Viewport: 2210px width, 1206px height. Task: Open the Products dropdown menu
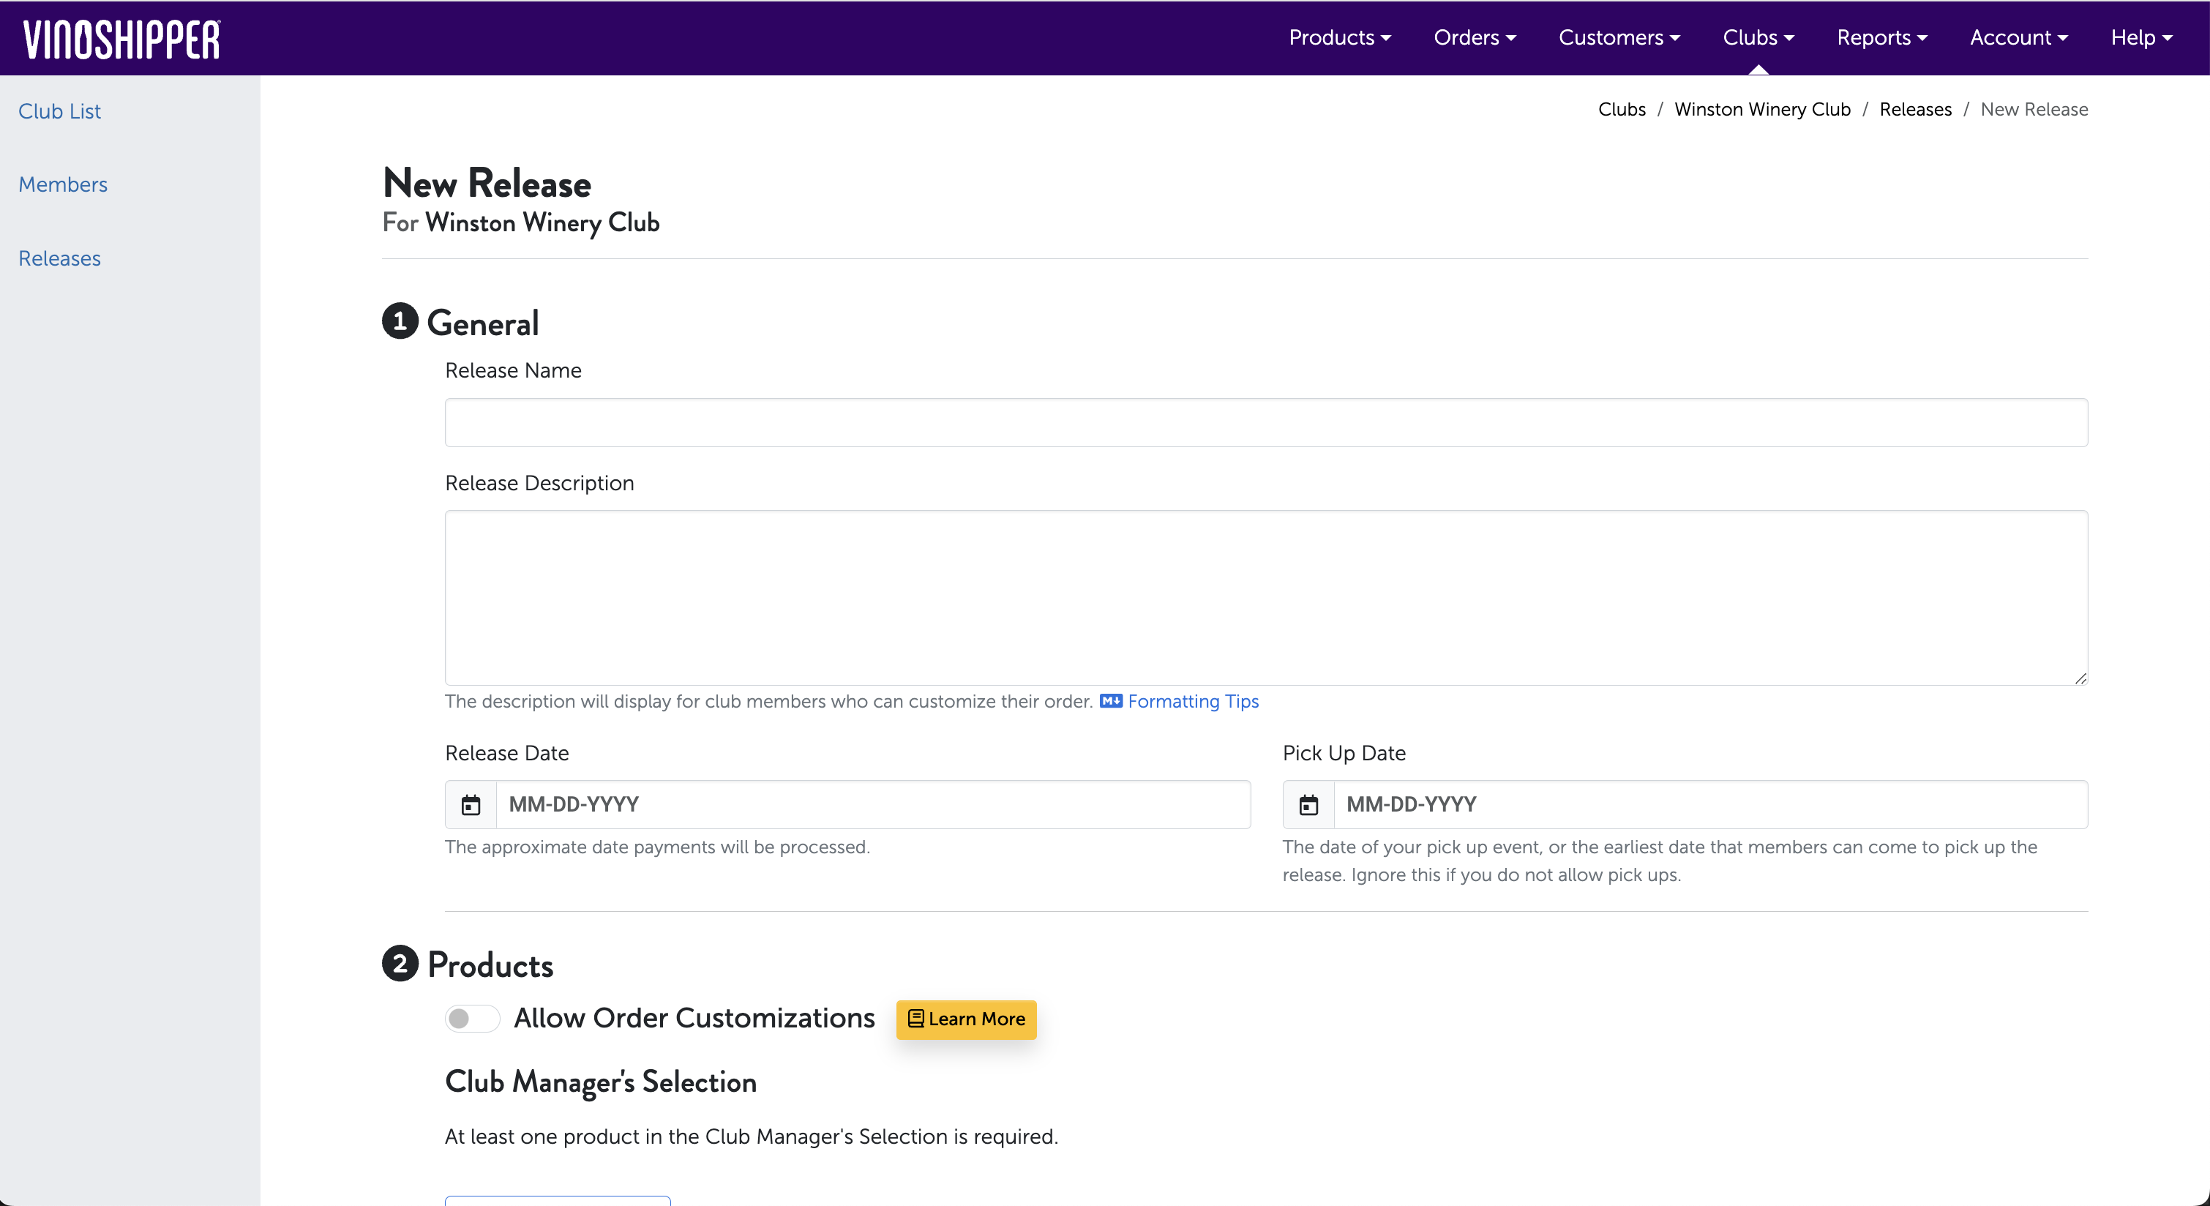tap(1339, 38)
